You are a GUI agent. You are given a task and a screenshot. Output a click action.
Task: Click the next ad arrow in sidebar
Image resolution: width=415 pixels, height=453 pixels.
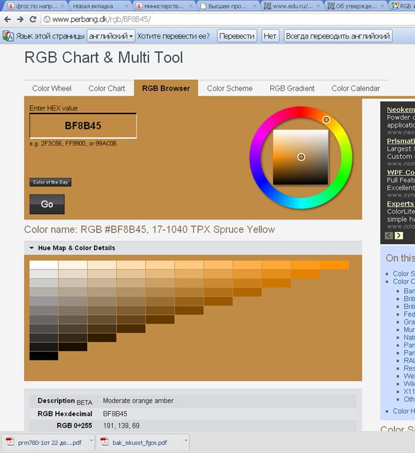tap(398, 236)
